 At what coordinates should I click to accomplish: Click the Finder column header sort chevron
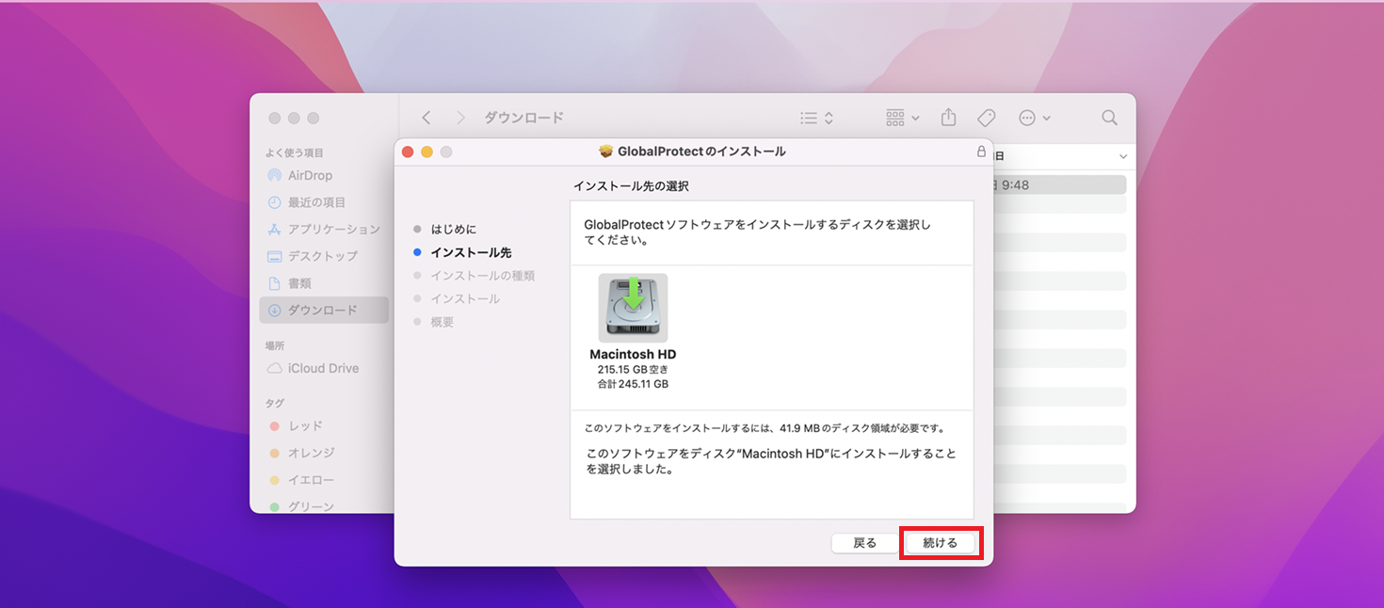coord(1122,156)
